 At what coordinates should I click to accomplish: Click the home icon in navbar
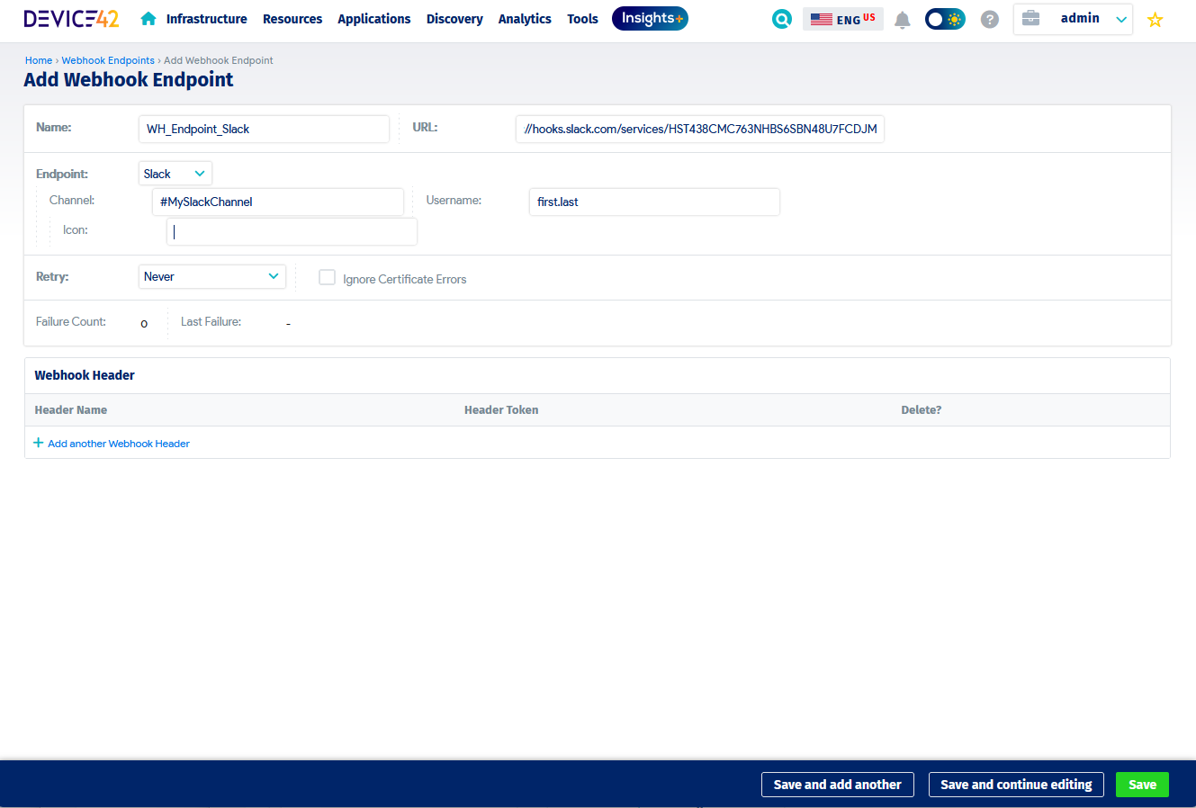pyautogui.click(x=148, y=19)
